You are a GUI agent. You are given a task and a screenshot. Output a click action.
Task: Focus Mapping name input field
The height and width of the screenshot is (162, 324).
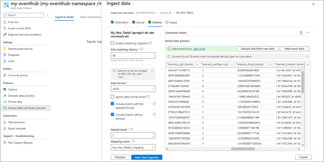click(133, 147)
